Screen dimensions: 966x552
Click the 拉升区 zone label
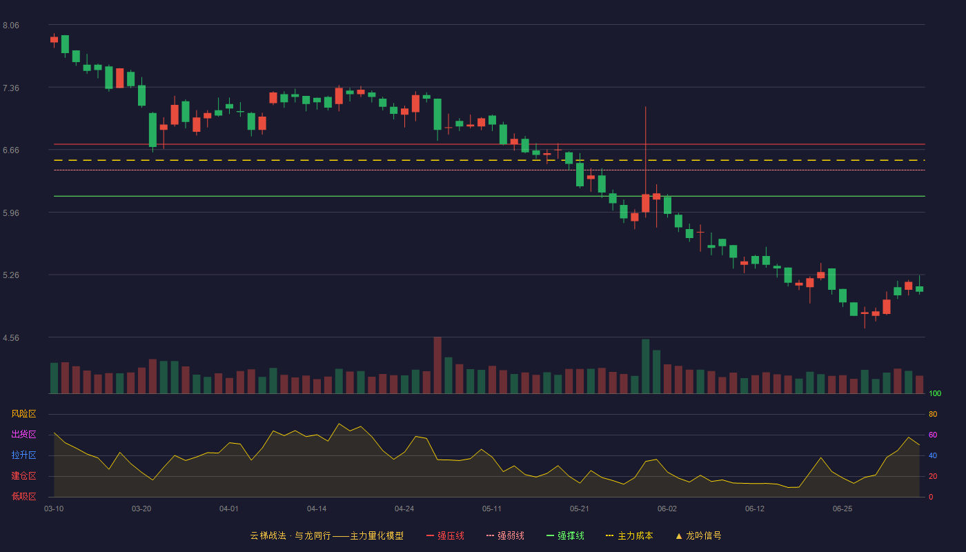point(23,455)
